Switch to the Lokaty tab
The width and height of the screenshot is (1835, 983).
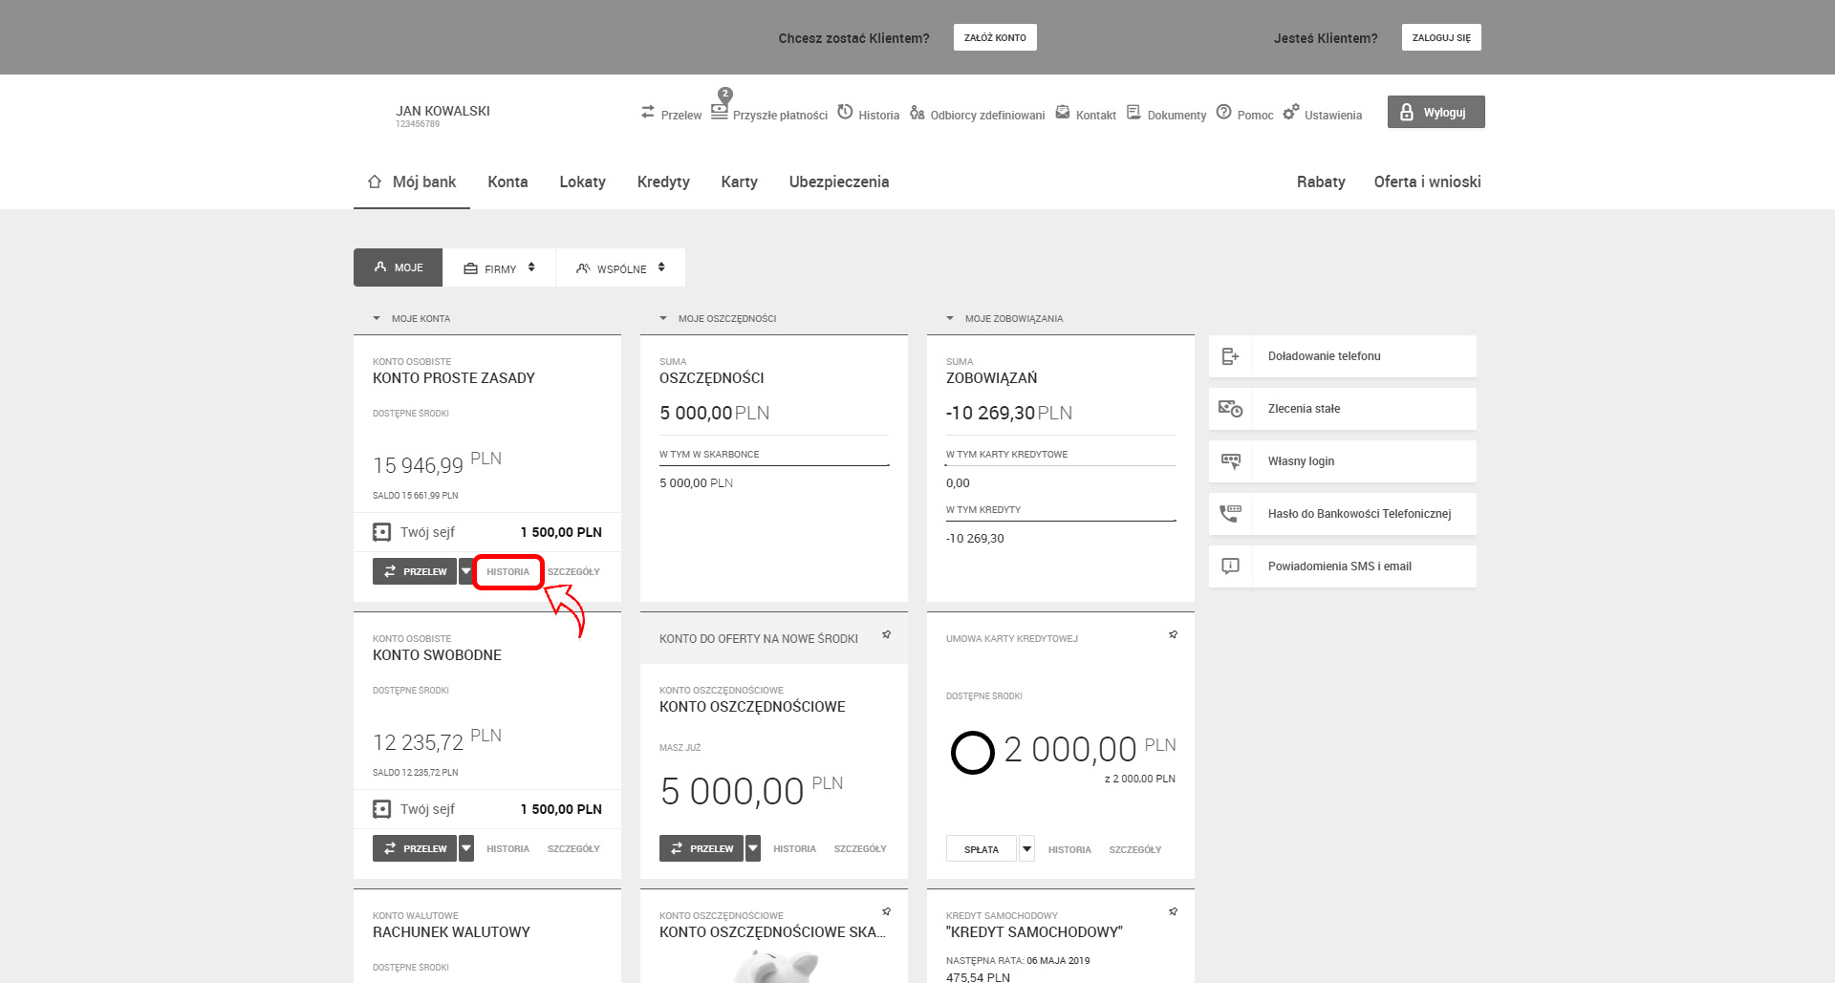(582, 182)
